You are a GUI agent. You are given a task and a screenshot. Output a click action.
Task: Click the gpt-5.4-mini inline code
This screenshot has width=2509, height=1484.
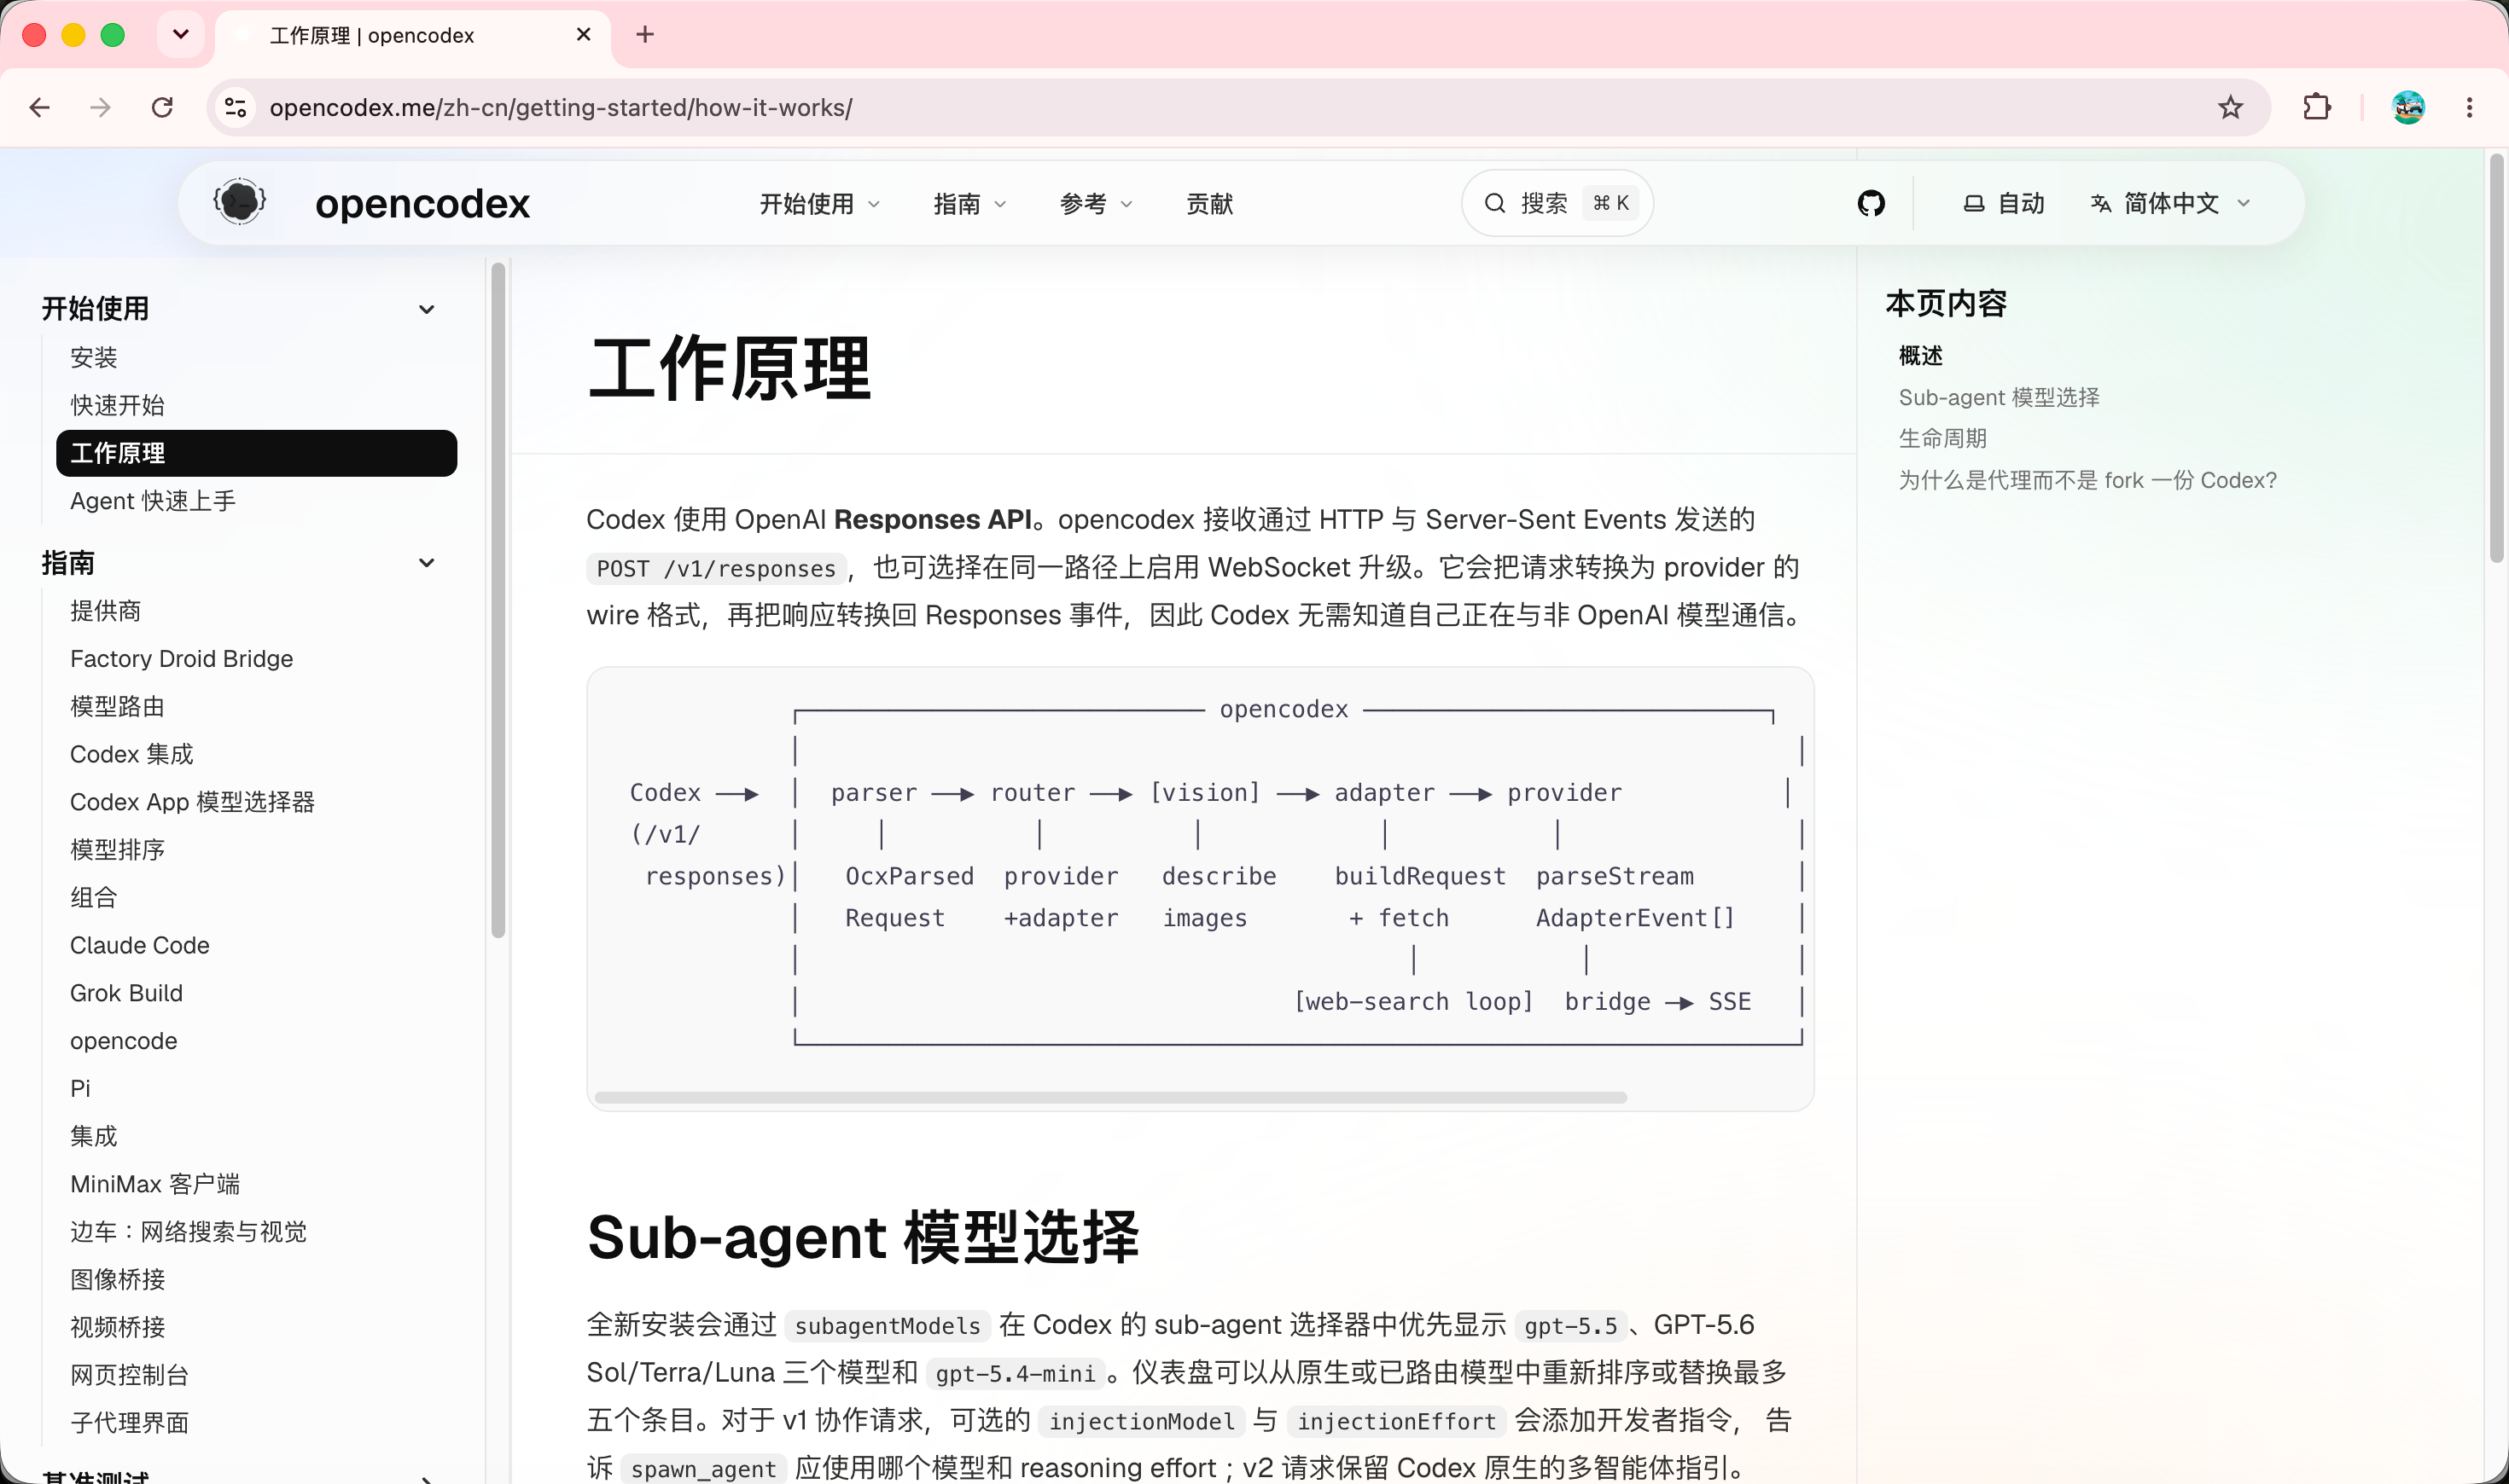[1015, 1373]
